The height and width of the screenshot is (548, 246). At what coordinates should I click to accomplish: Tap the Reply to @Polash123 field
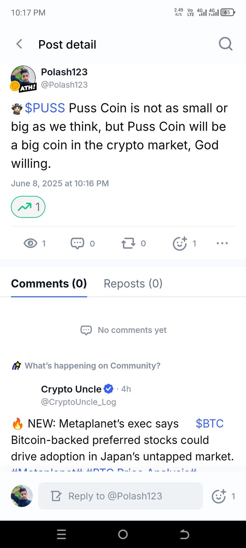pos(120,496)
